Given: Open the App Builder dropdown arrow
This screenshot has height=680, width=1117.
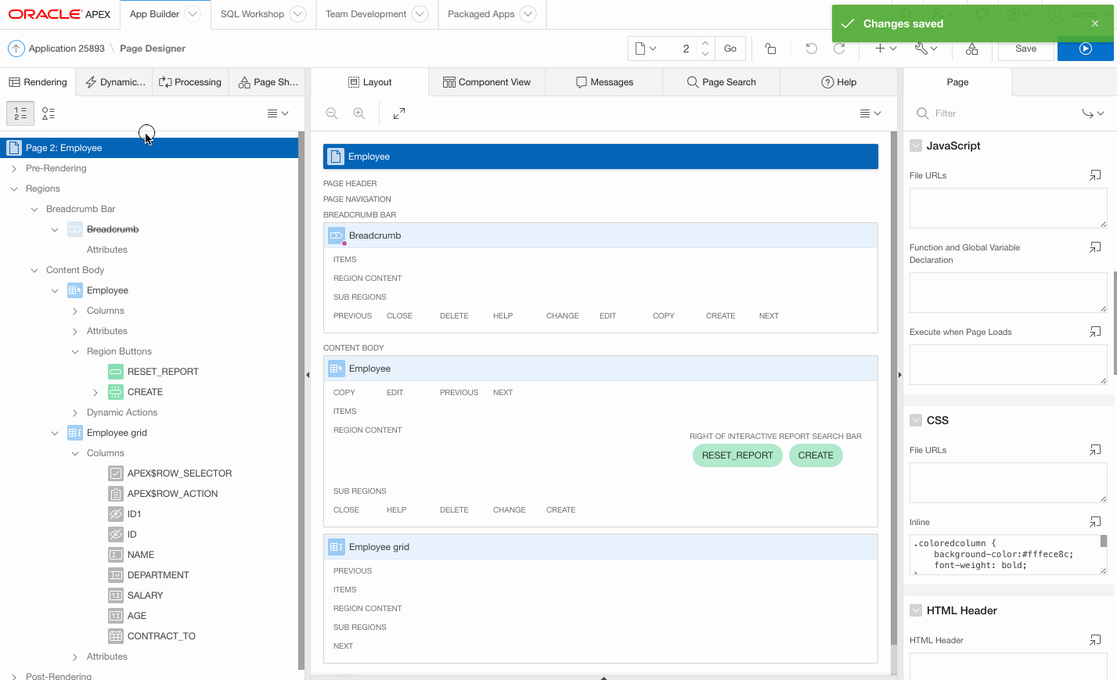Looking at the screenshot, I should pos(193,14).
